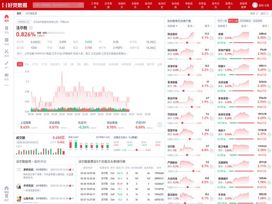Open 恒合股份 stock name link
The image size is (272, 204).
tap(172, 34)
